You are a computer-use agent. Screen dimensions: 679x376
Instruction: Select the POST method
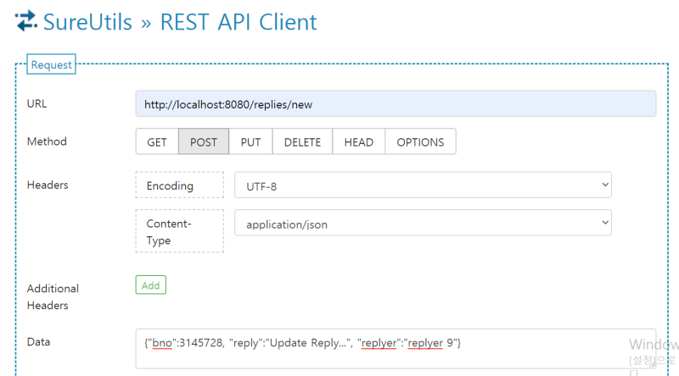coord(204,142)
